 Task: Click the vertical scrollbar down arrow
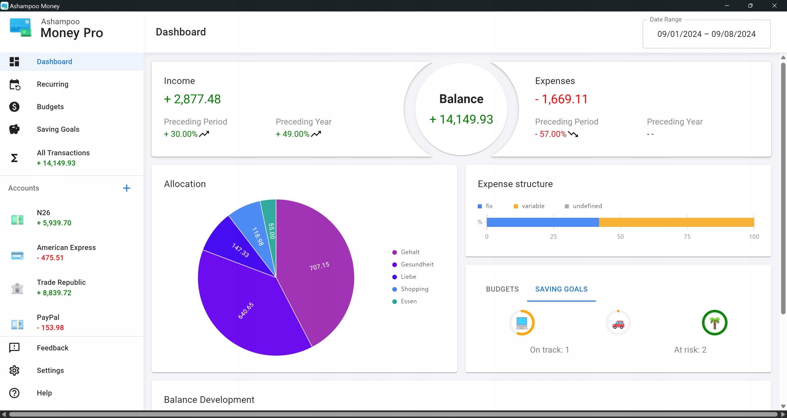(x=783, y=406)
